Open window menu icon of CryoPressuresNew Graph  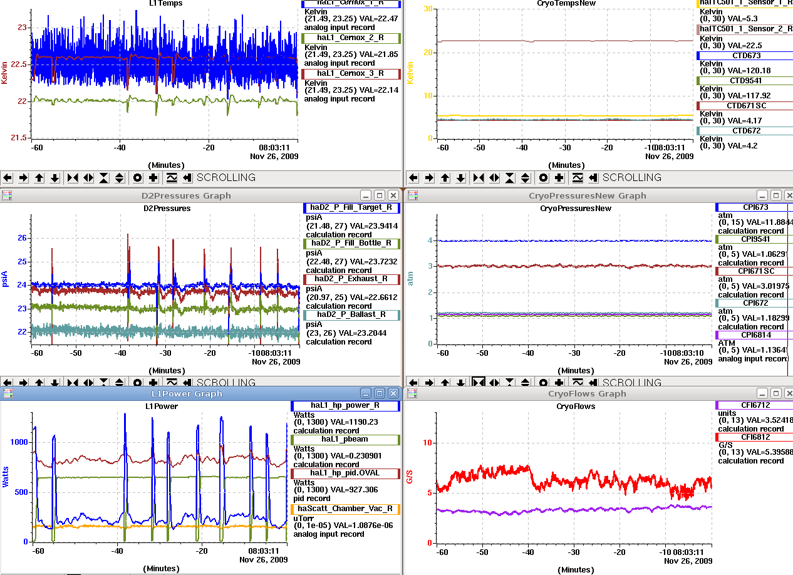413,195
